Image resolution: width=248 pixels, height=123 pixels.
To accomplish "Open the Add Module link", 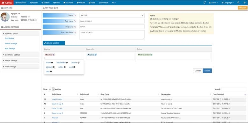I will (x=9, y=38).
